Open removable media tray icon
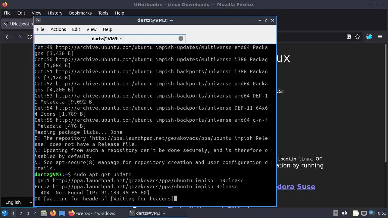The image size is (388, 218). point(336,213)
